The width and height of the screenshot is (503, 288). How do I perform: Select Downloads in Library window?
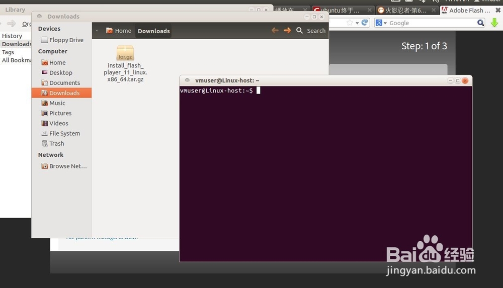(x=17, y=44)
